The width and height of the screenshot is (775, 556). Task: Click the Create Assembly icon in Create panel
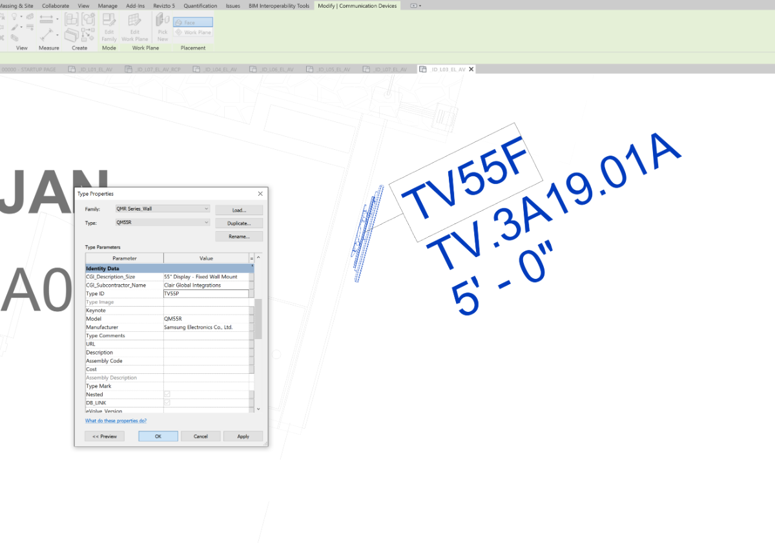(72, 19)
